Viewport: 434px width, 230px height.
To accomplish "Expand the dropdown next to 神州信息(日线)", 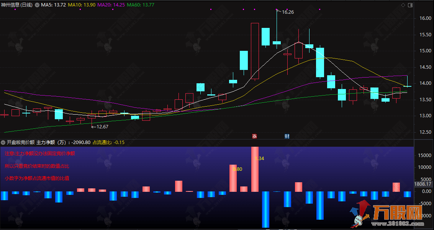I will 37,5.
